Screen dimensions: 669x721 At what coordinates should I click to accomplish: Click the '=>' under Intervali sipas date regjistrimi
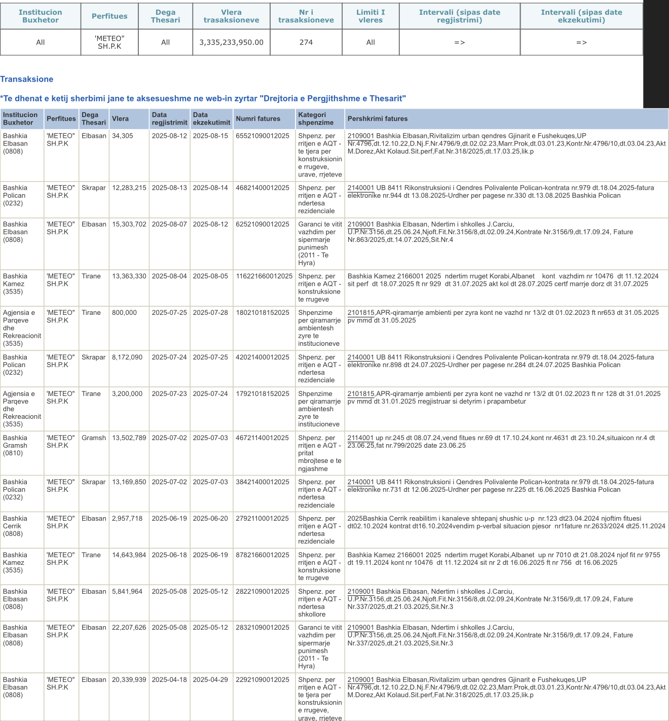tap(459, 43)
